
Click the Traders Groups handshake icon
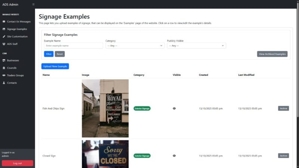[x=4, y=75]
